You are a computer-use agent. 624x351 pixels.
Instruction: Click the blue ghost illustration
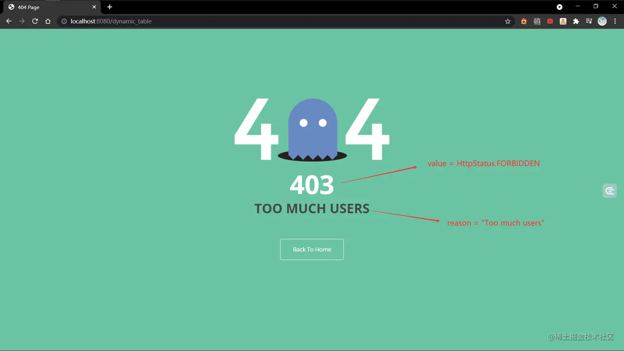pyautogui.click(x=312, y=130)
